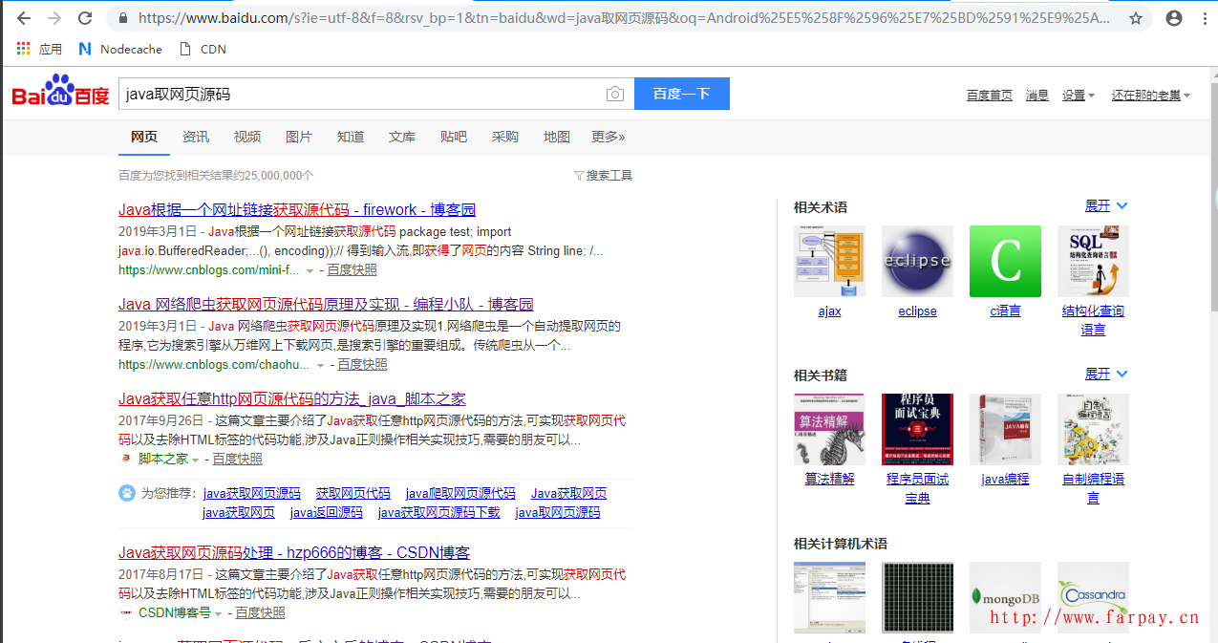Click the 百度一下 search button
1218x643 pixels.
pos(681,93)
